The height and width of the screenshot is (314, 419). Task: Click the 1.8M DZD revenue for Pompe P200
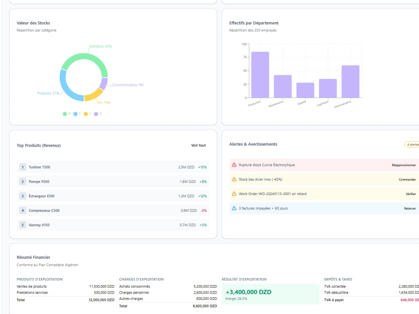pyautogui.click(x=188, y=182)
